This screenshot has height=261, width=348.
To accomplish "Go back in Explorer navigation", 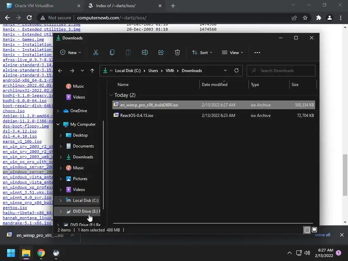I will click(60, 71).
